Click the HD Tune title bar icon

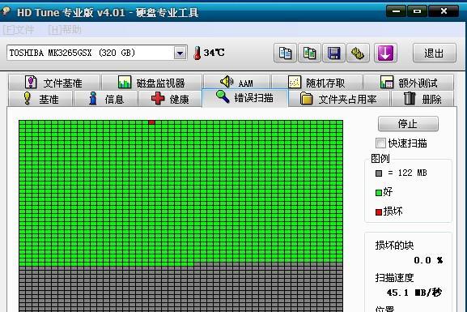click(x=6, y=12)
